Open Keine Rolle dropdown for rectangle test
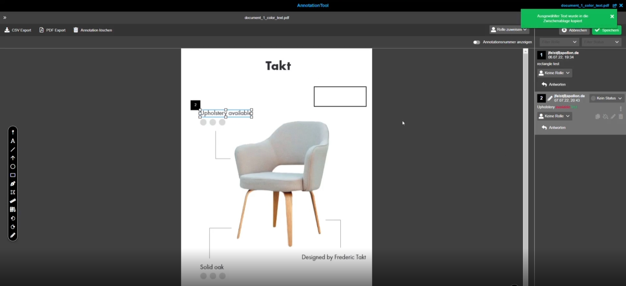This screenshot has width=626, height=286. [555, 73]
